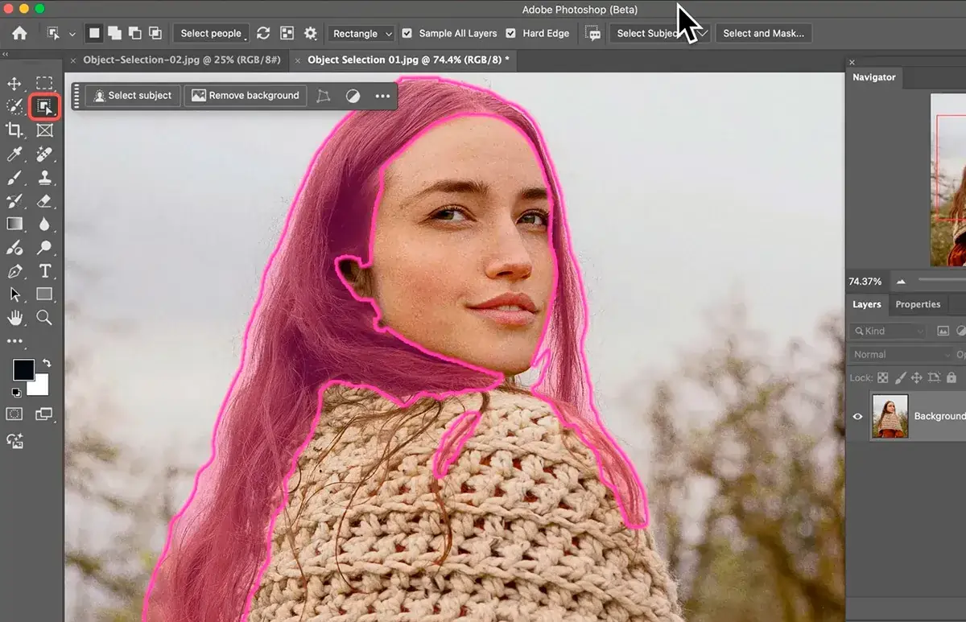Change the screen mode
This screenshot has width=966, height=622.
pyautogui.click(x=44, y=414)
